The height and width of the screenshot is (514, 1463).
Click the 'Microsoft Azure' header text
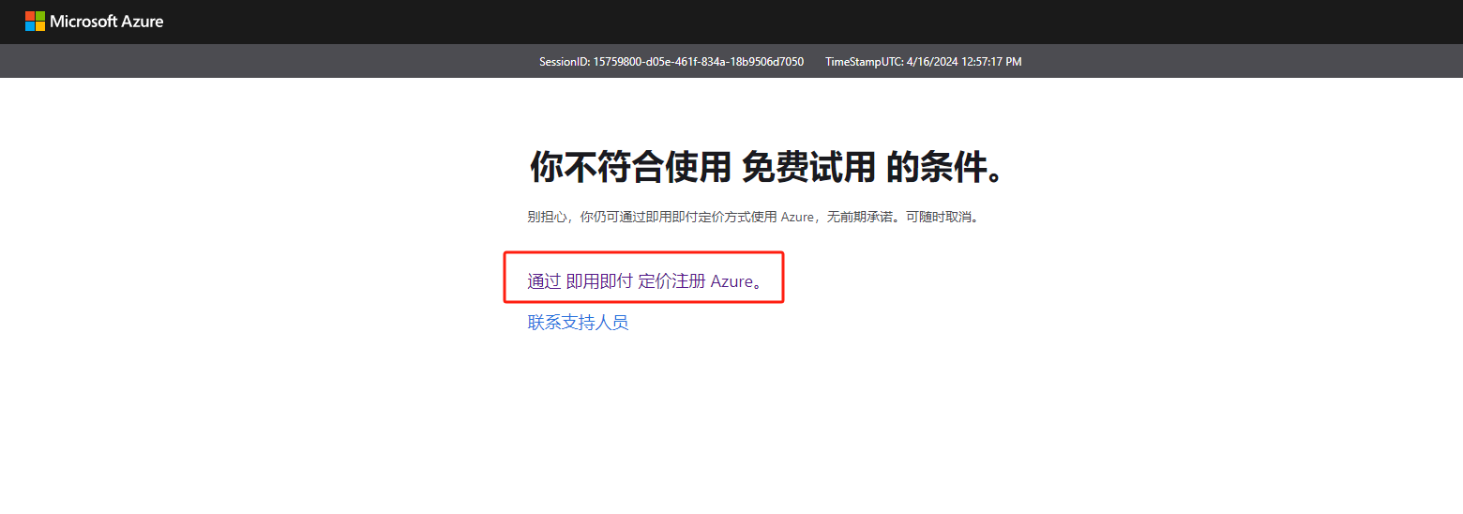coord(107,21)
